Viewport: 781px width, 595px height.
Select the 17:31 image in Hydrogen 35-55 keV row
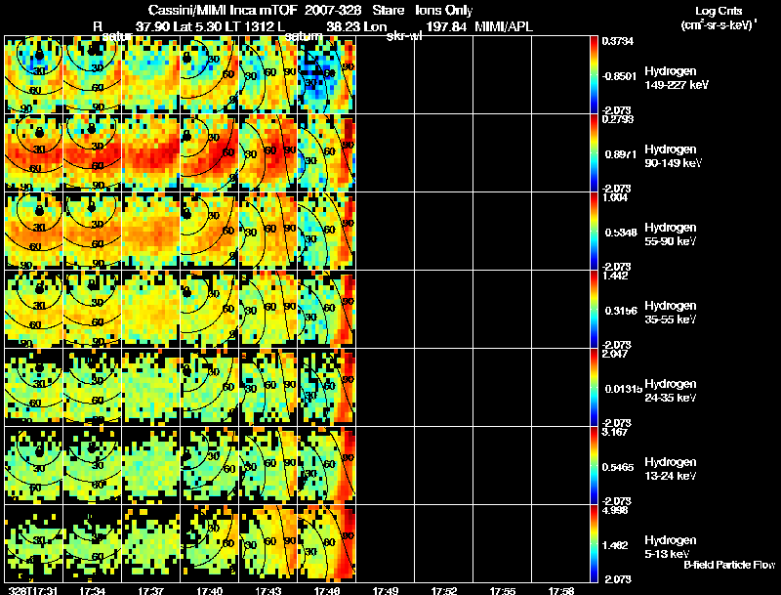(34, 310)
